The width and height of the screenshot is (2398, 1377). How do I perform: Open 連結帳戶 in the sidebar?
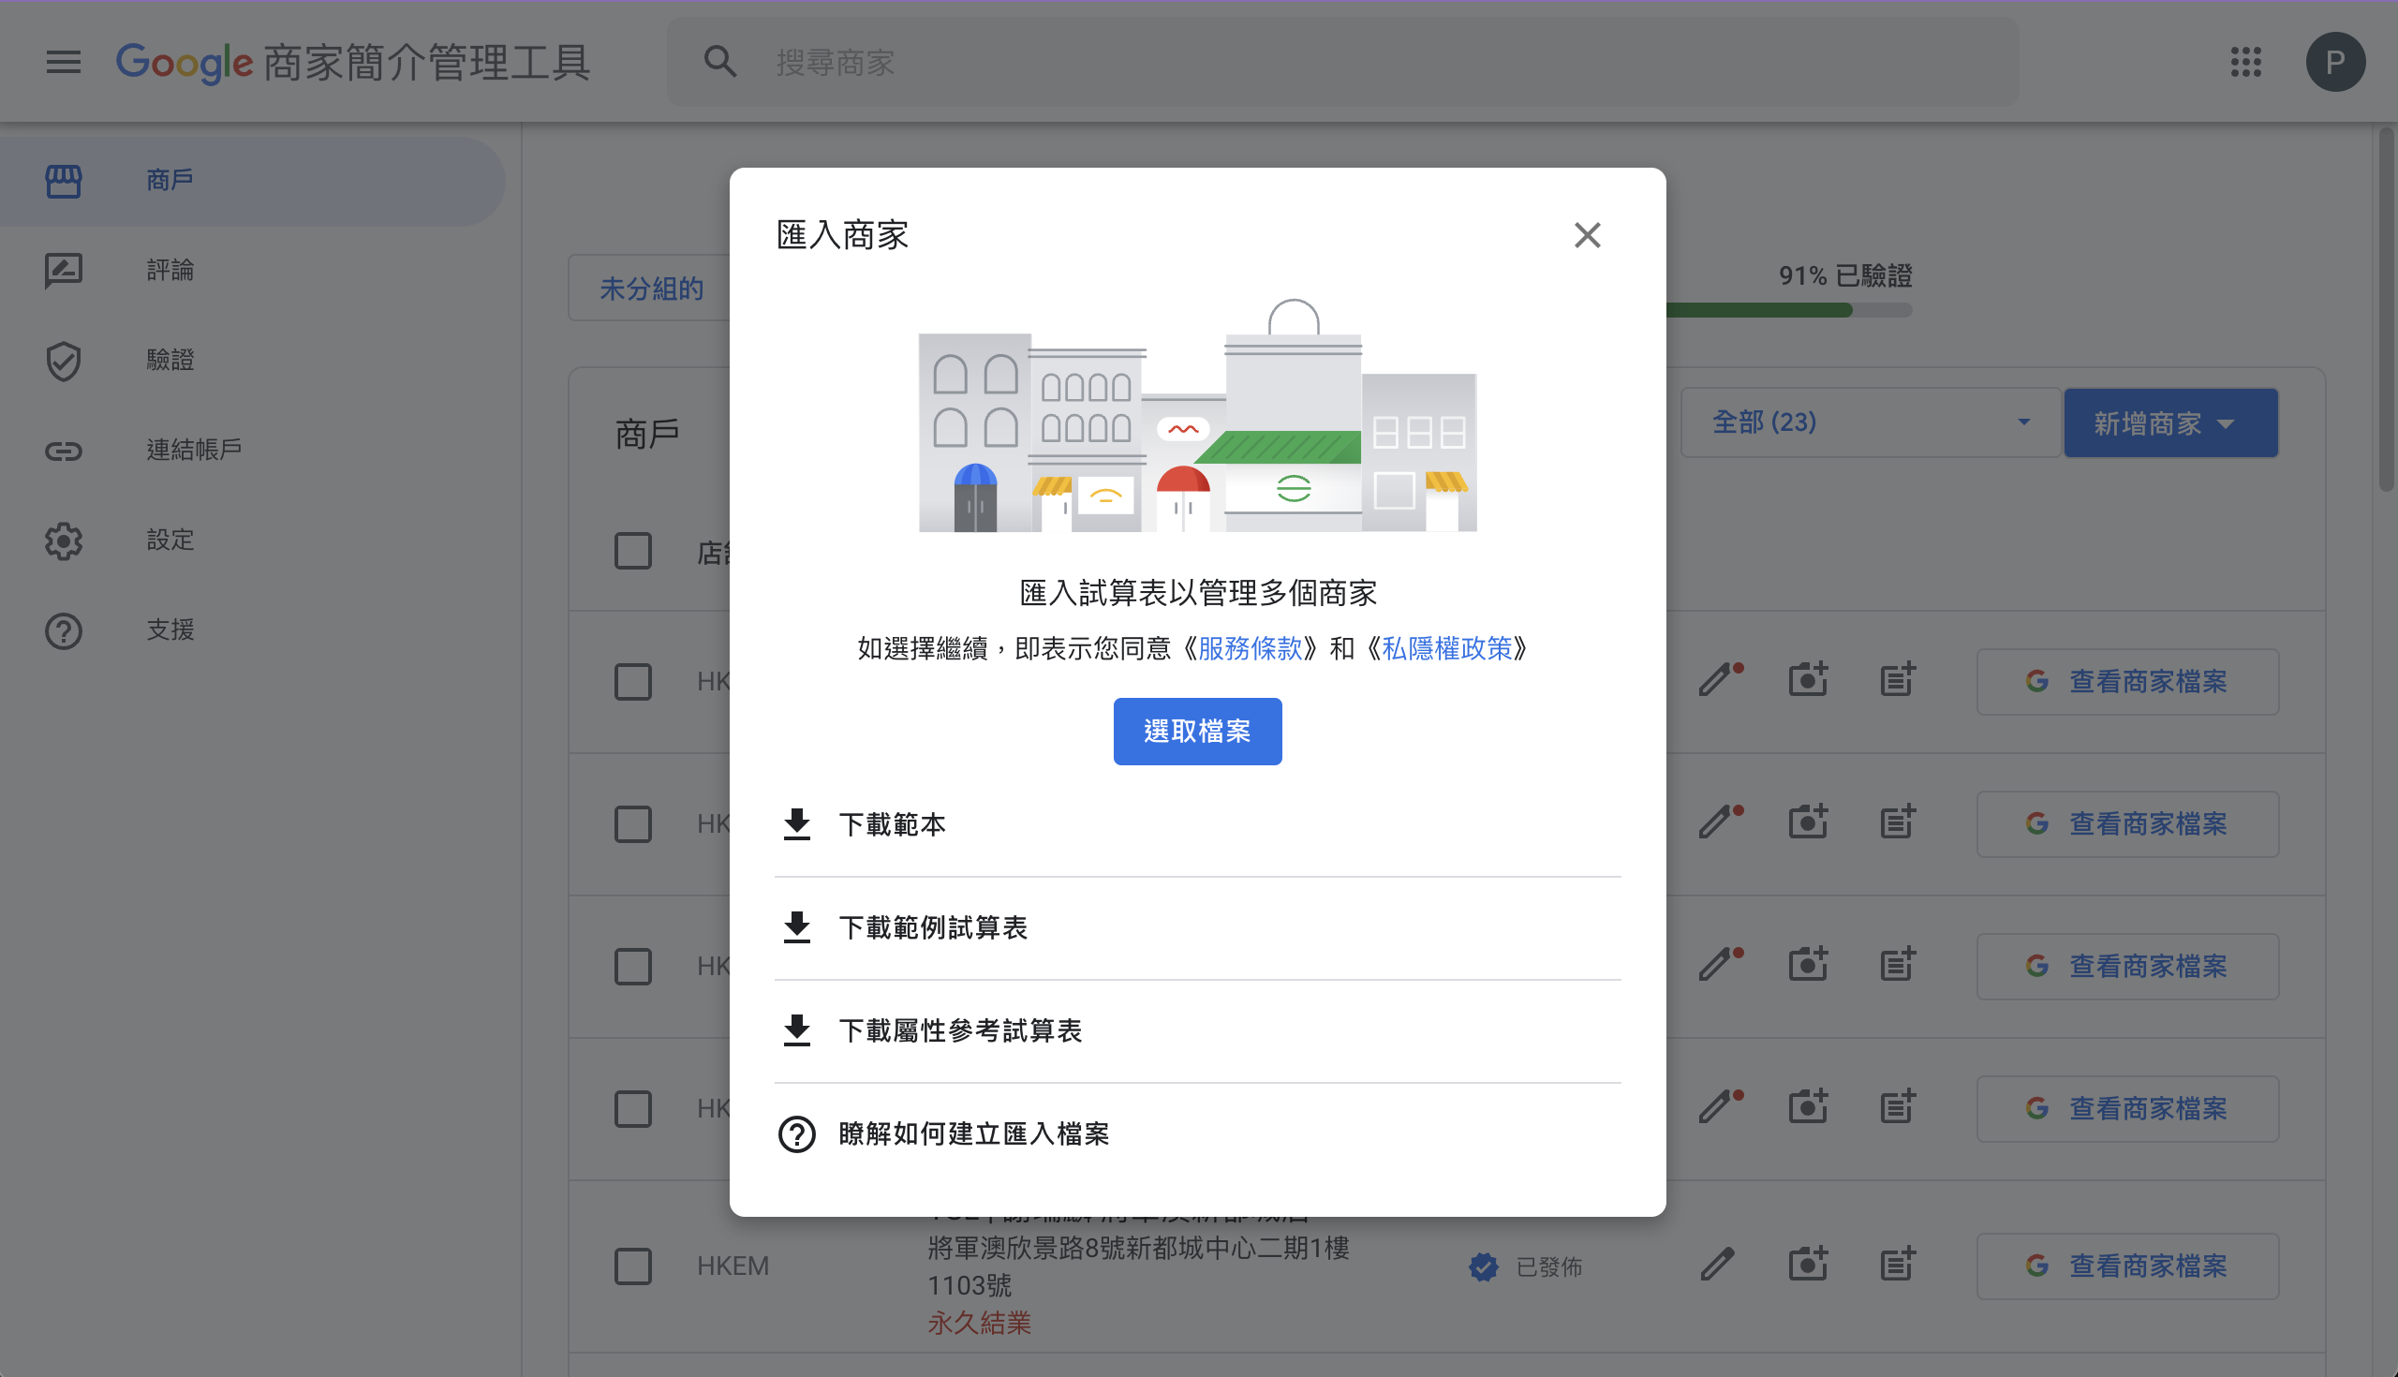tap(253, 451)
